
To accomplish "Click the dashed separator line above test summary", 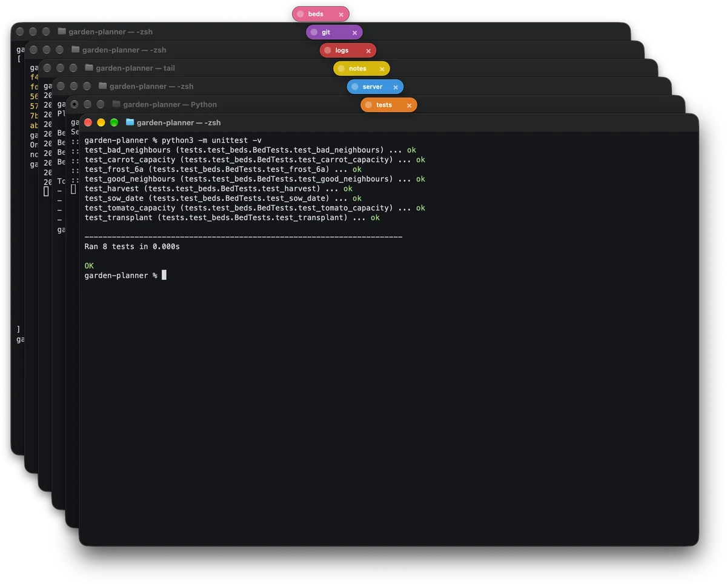I will pos(244,237).
